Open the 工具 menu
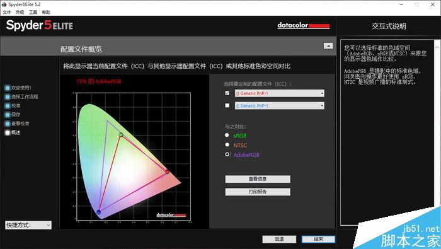441x249 pixels. point(33,12)
